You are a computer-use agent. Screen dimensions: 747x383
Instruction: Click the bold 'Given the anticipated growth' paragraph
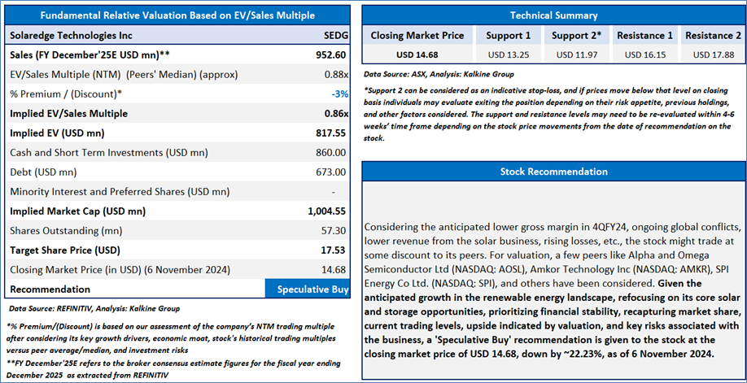553,319
